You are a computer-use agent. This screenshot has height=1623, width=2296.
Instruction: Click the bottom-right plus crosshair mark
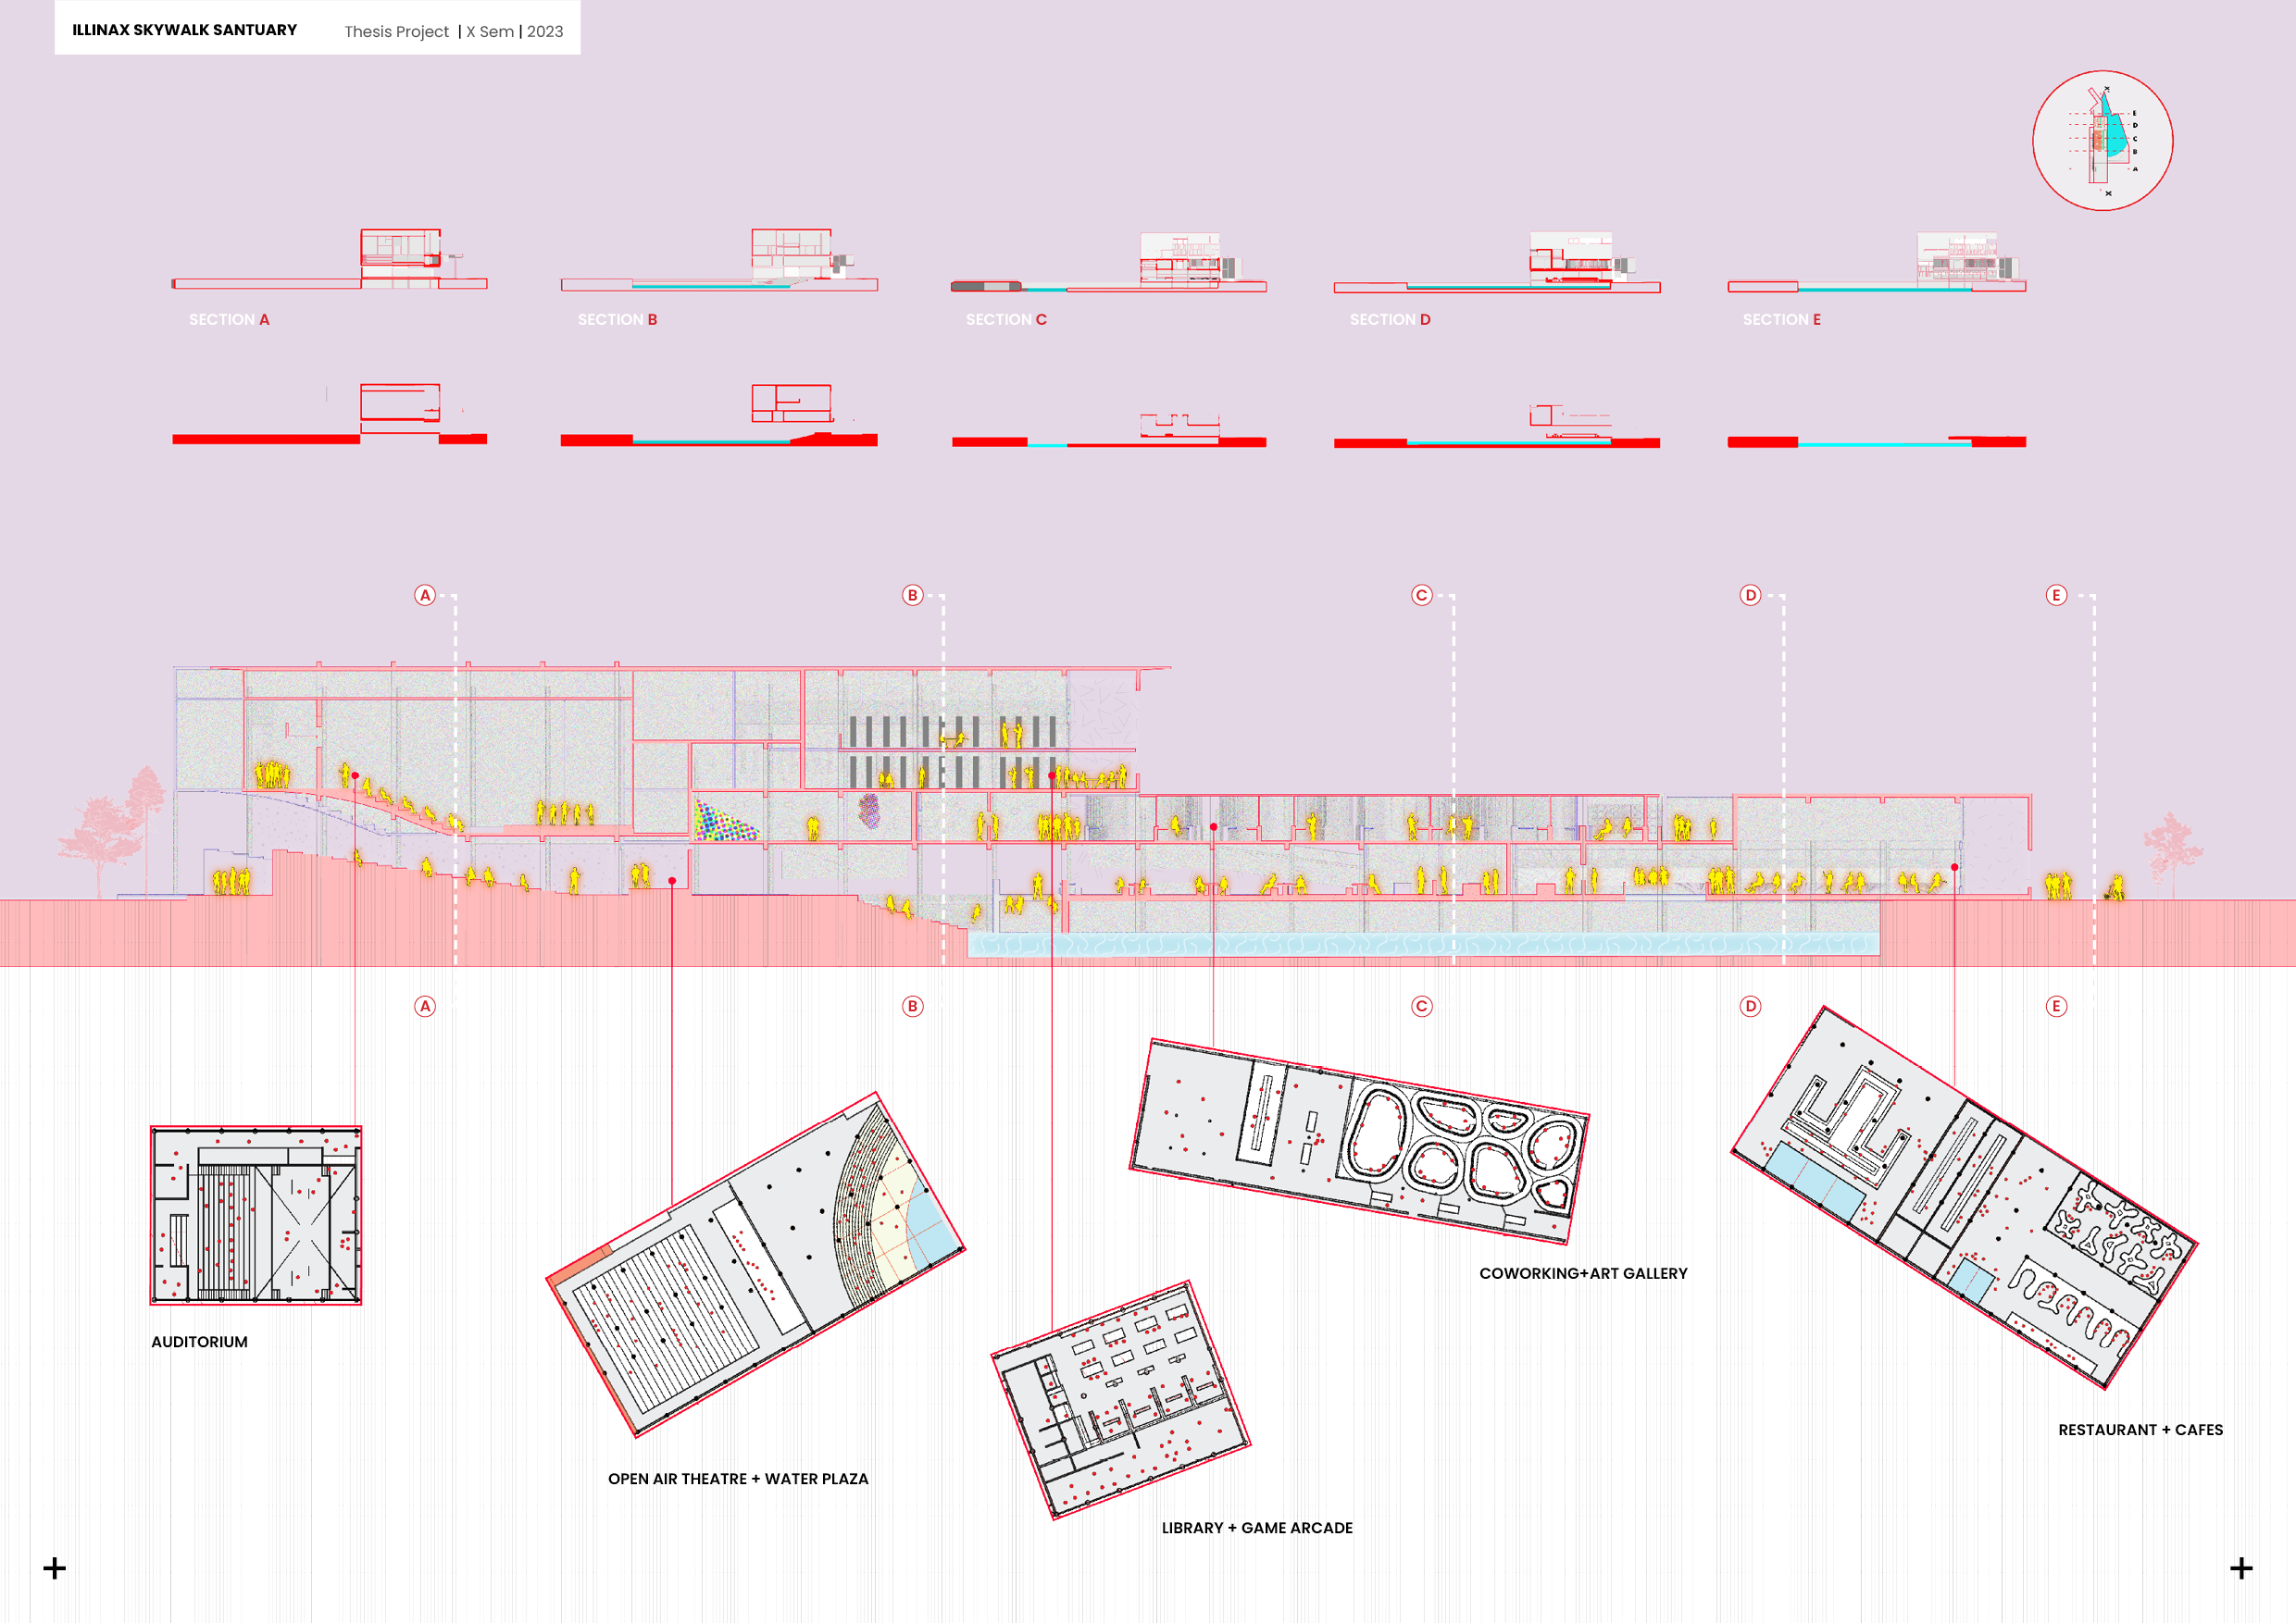tap(2241, 1568)
